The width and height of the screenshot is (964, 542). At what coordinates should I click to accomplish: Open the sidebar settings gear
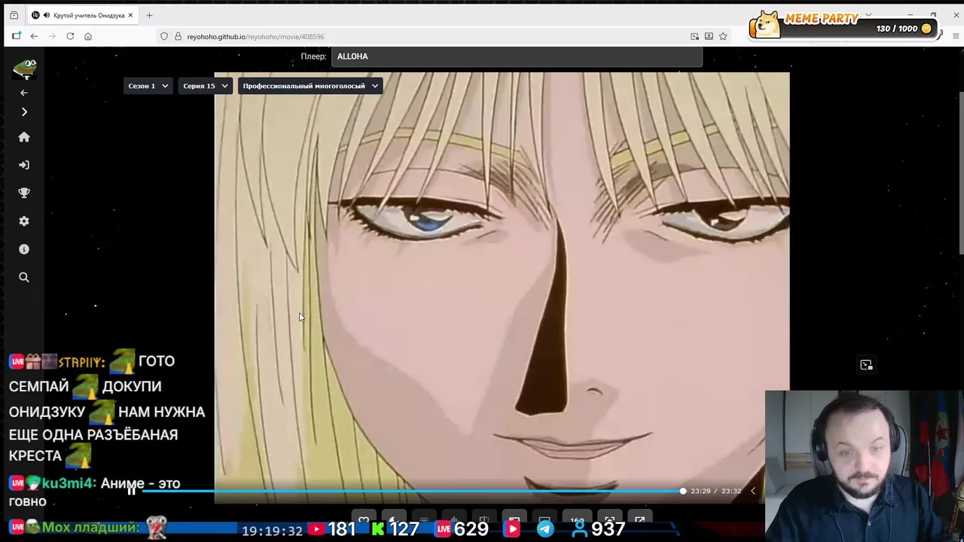[x=24, y=221]
